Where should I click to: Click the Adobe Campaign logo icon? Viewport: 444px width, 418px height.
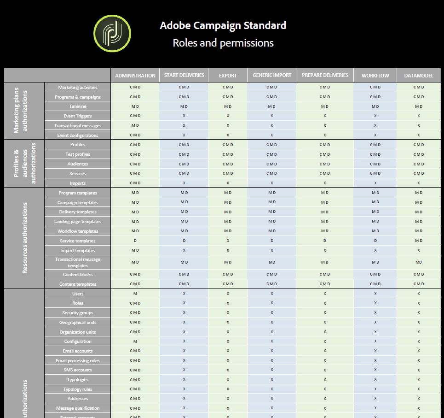(112, 34)
